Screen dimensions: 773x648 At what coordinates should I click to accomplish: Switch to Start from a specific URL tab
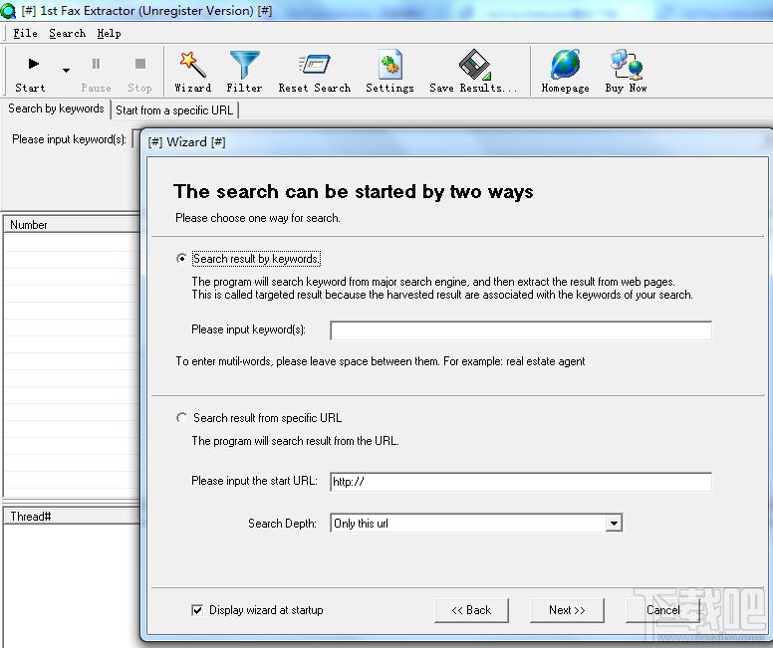pyautogui.click(x=174, y=109)
